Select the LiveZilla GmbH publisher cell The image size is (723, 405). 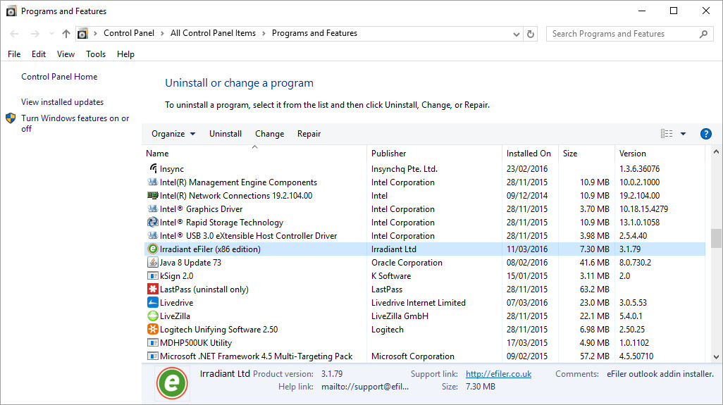pyautogui.click(x=400, y=316)
